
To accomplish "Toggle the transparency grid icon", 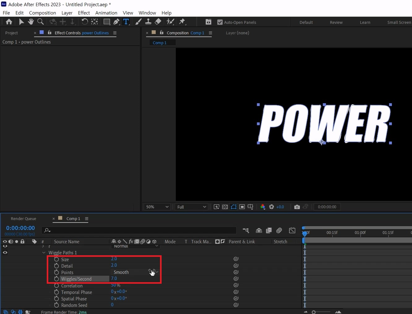I will (225, 207).
